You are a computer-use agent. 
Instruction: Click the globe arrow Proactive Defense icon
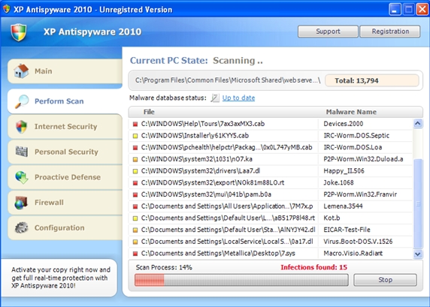[x=22, y=177]
